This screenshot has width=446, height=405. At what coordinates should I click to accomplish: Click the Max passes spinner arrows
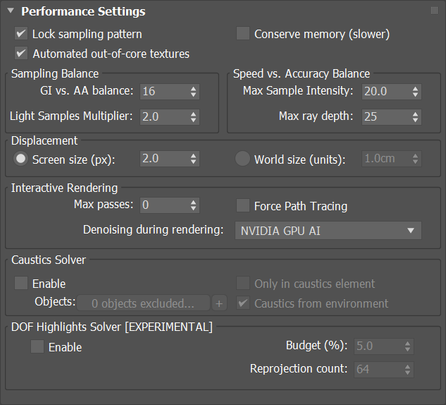tap(194, 205)
